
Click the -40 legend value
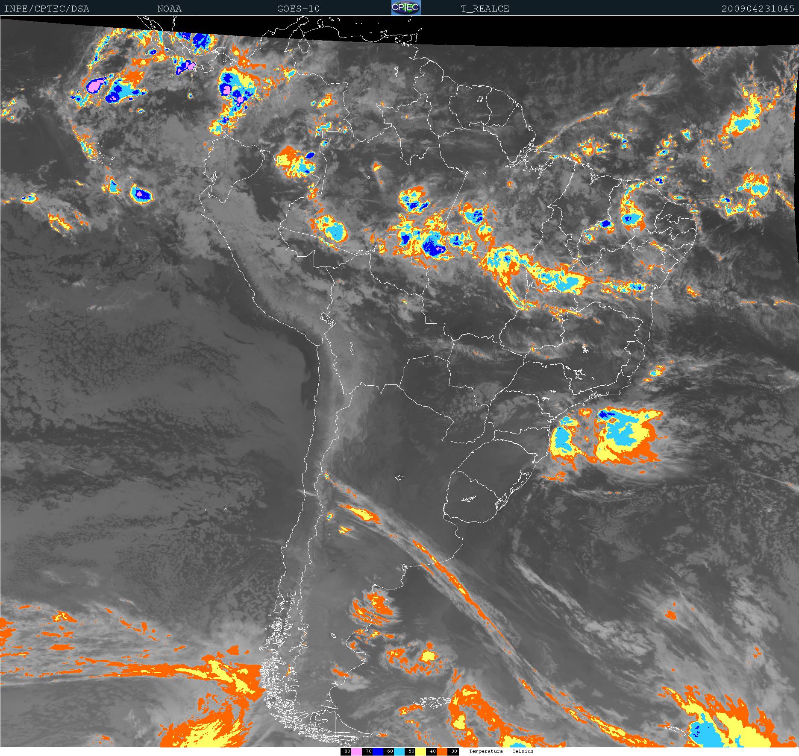click(431, 751)
